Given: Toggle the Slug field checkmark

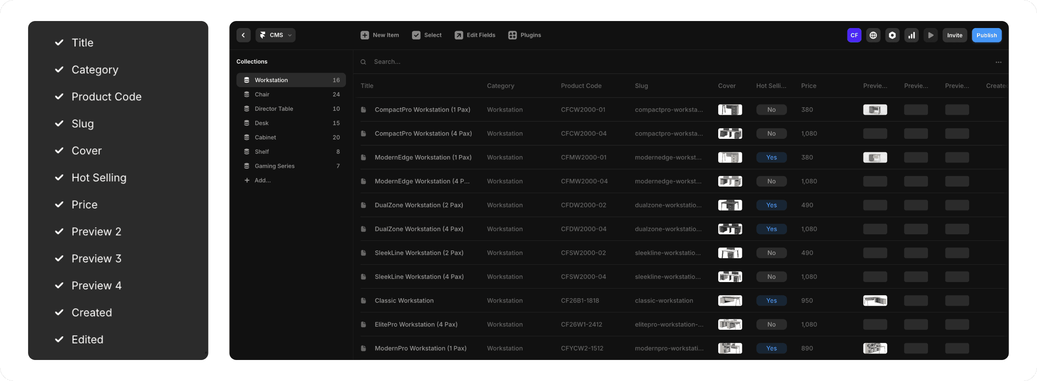Looking at the screenshot, I should pyautogui.click(x=59, y=123).
